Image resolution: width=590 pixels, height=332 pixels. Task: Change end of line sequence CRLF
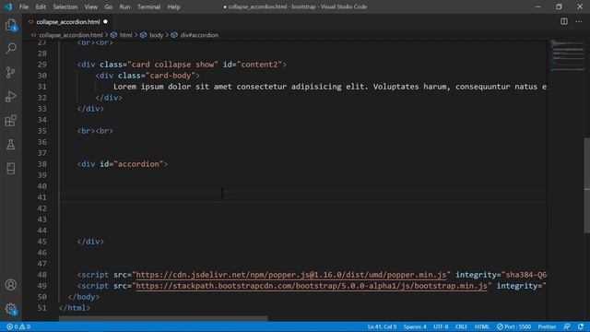point(461,326)
